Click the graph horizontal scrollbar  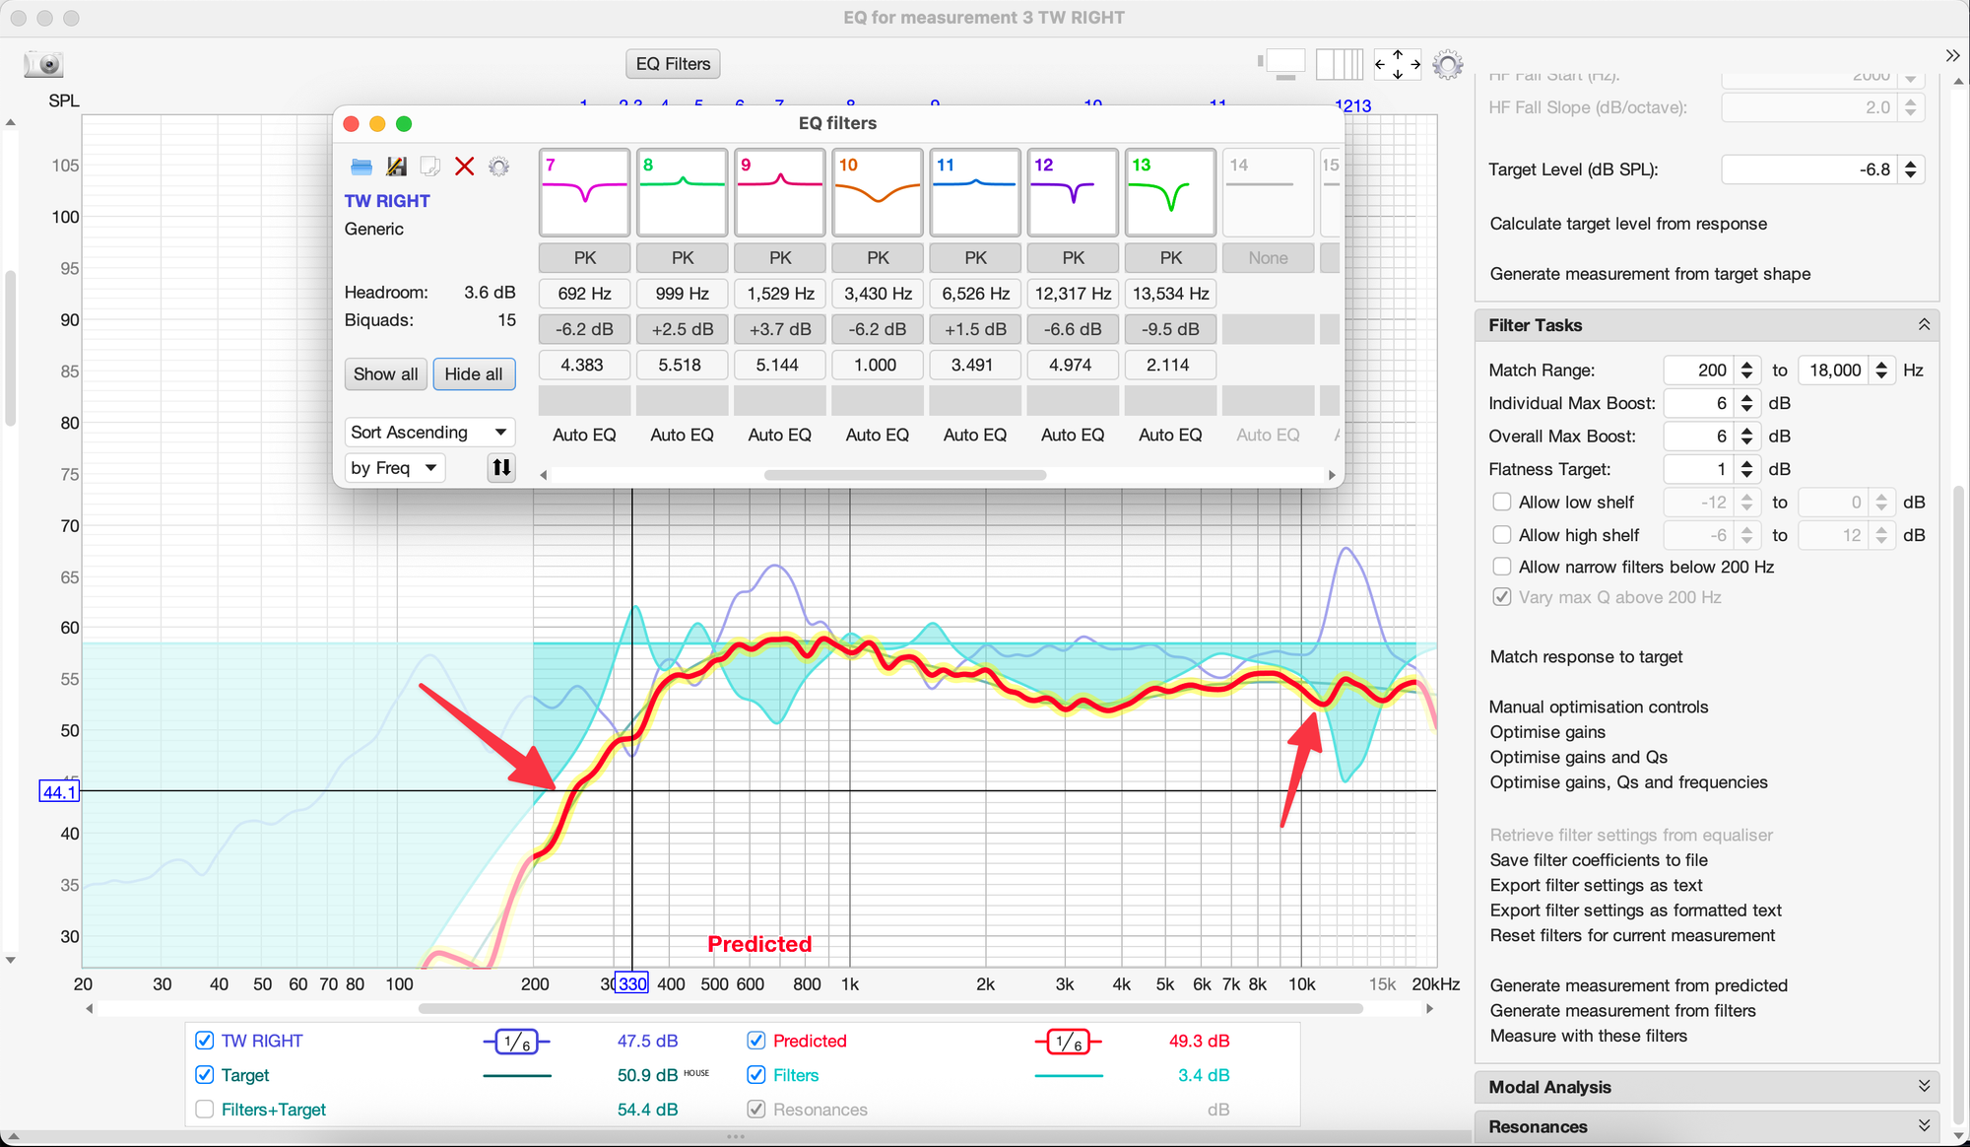pos(889,1008)
